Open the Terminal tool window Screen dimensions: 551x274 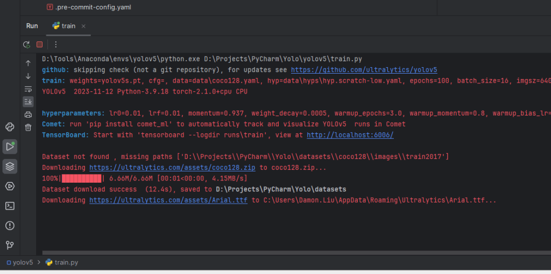10,206
